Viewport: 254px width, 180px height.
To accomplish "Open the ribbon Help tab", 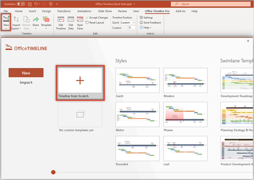I will coord(194,11).
